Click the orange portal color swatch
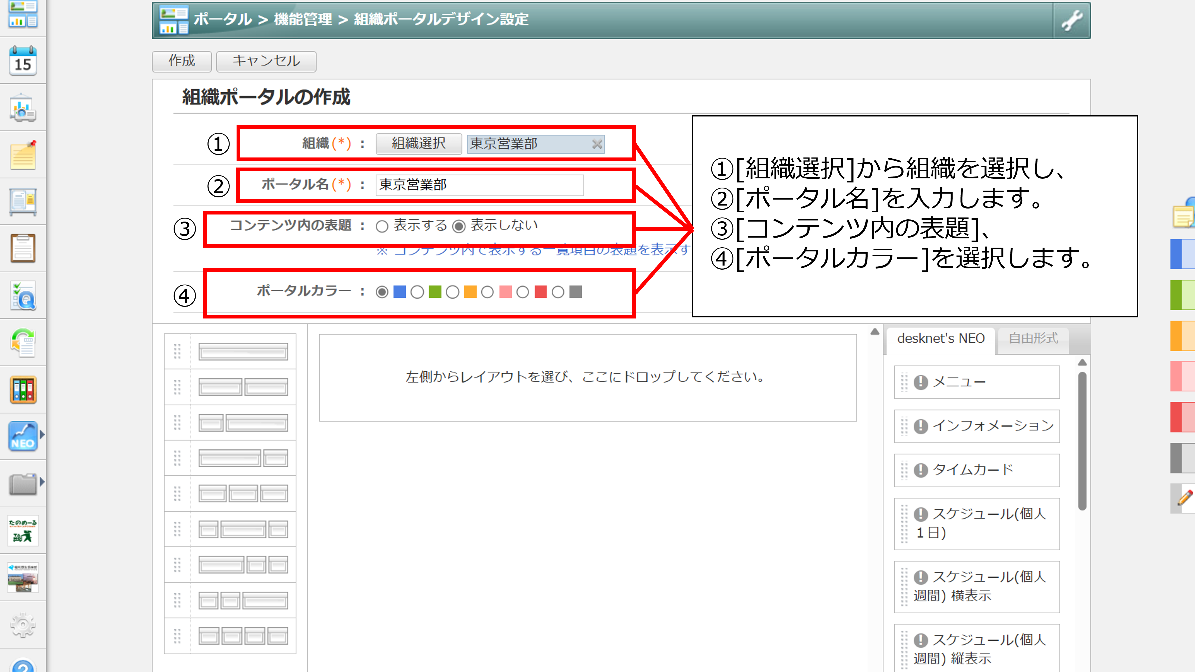Viewport: 1195px width, 672px height. pos(470,292)
